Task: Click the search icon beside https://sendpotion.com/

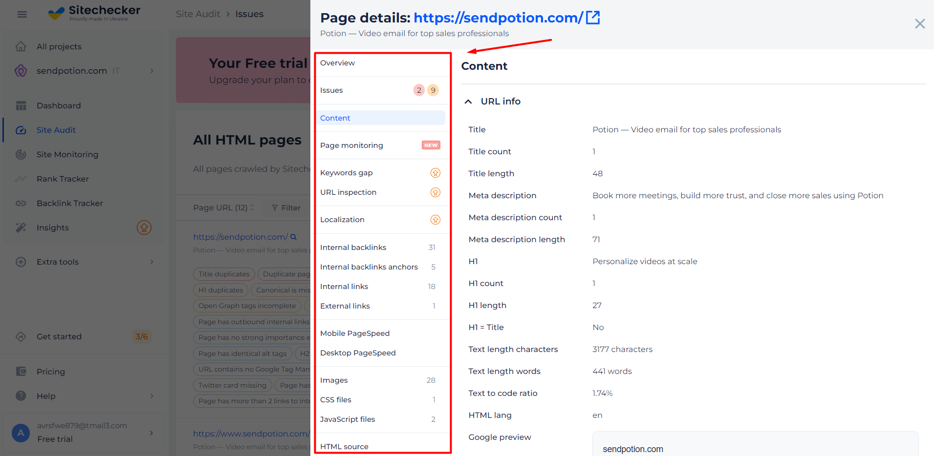Action: click(294, 237)
